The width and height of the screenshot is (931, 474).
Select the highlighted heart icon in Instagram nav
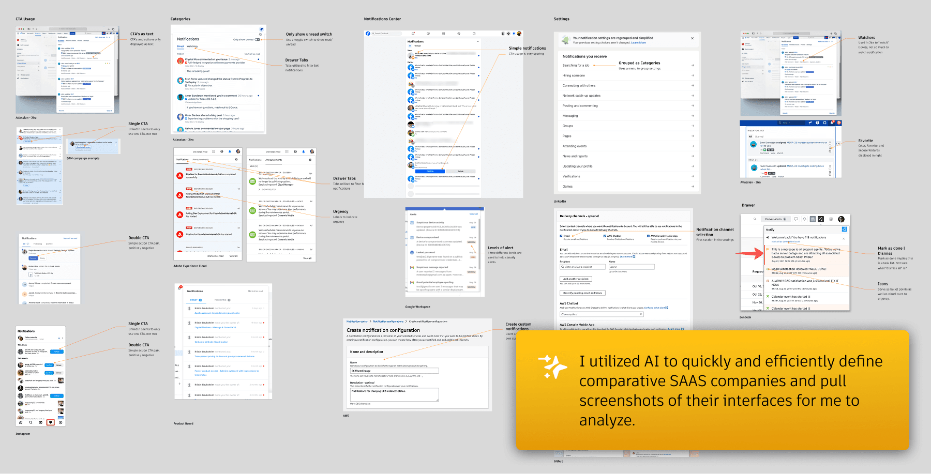51,422
